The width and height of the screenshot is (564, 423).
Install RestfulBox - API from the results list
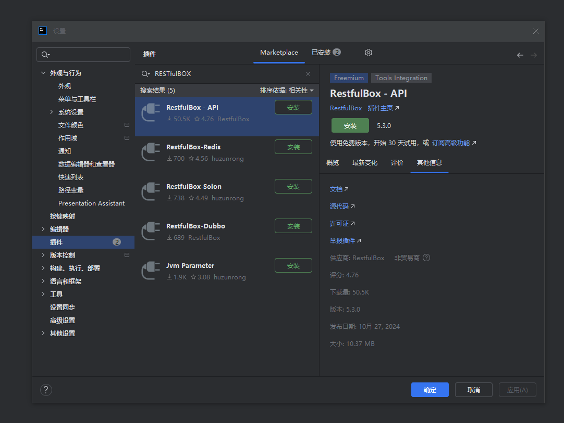point(293,107)
